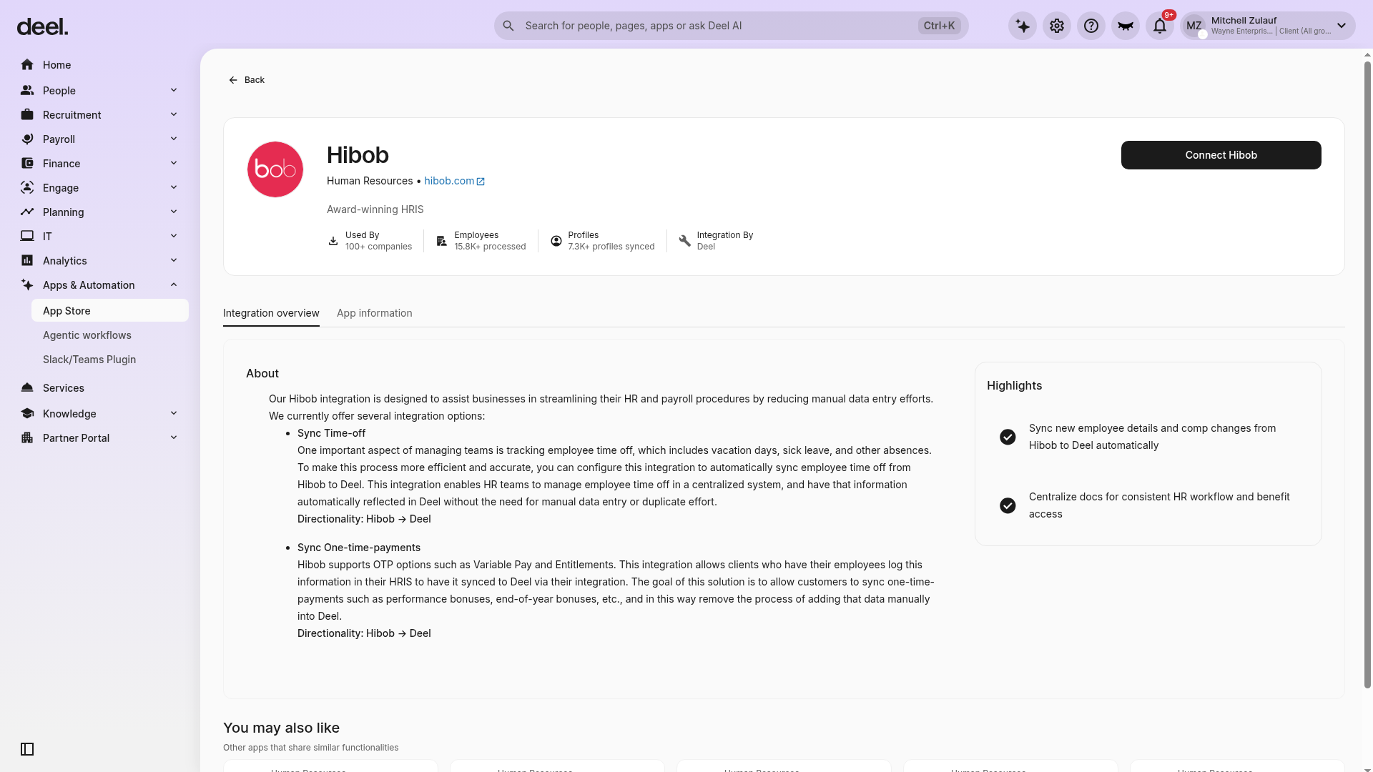Expand the Partner Portal chevron
Image resolution: width=1373 pixels, height=772 pixels.
click(174, 437)
